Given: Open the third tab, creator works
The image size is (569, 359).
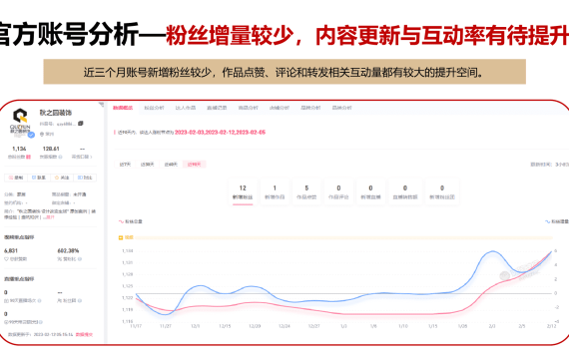Looking at the screenshot, I should click(186, 108).
